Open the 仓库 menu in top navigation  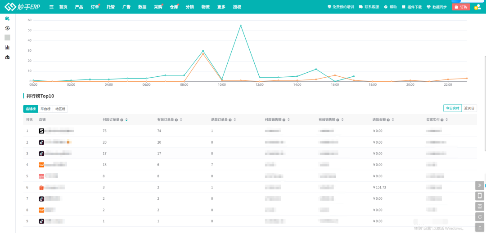click(174, 7)
